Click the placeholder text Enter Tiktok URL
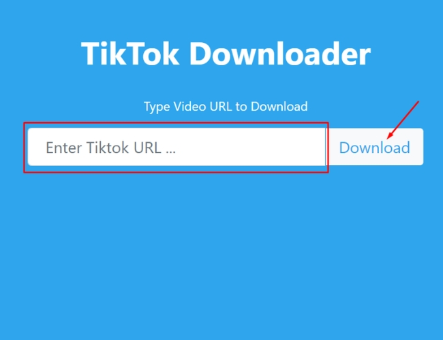This screenshot has height=340, width=443. 110,148
